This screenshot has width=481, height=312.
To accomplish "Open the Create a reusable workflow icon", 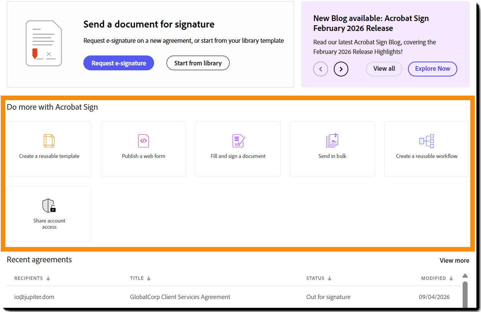I will click(427, 141).
